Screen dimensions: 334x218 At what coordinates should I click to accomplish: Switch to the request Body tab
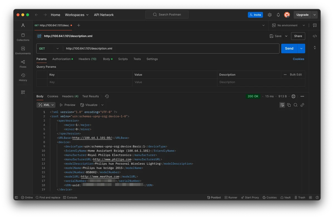[108, 59]
